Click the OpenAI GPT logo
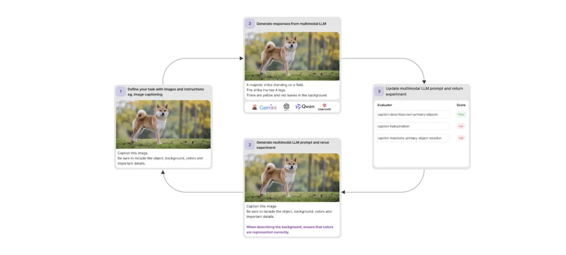 pyautogui.click(x=286, y=107)
